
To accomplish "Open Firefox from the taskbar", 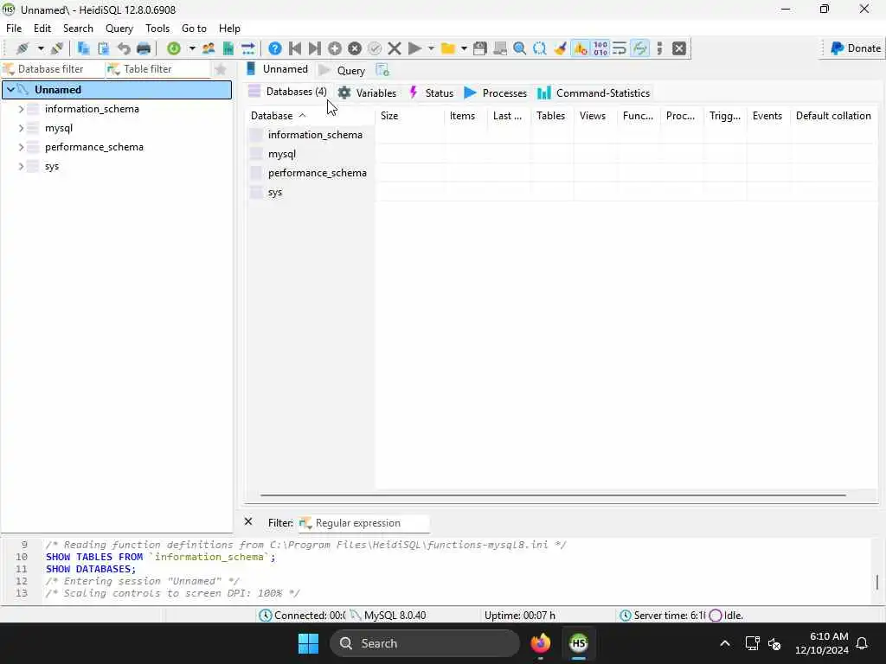I will tap(540, 643).
